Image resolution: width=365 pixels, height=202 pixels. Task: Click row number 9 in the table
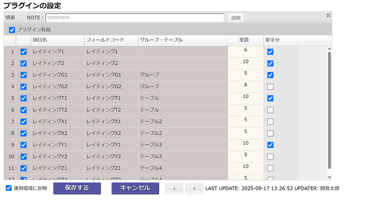(x=10, y=145)
